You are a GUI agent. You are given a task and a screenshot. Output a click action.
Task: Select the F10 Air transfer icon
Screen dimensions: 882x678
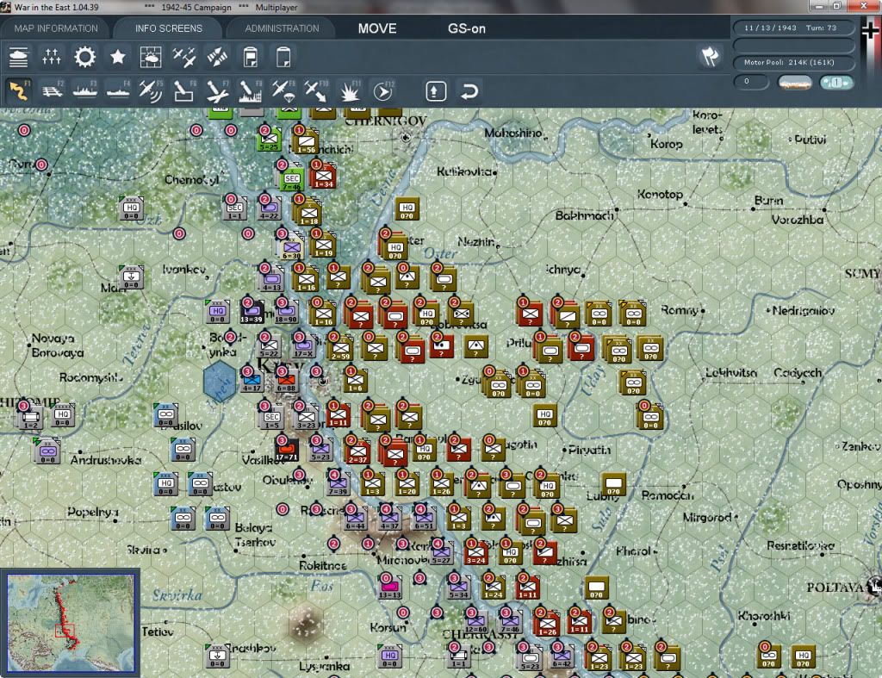(x=316, y=90)
